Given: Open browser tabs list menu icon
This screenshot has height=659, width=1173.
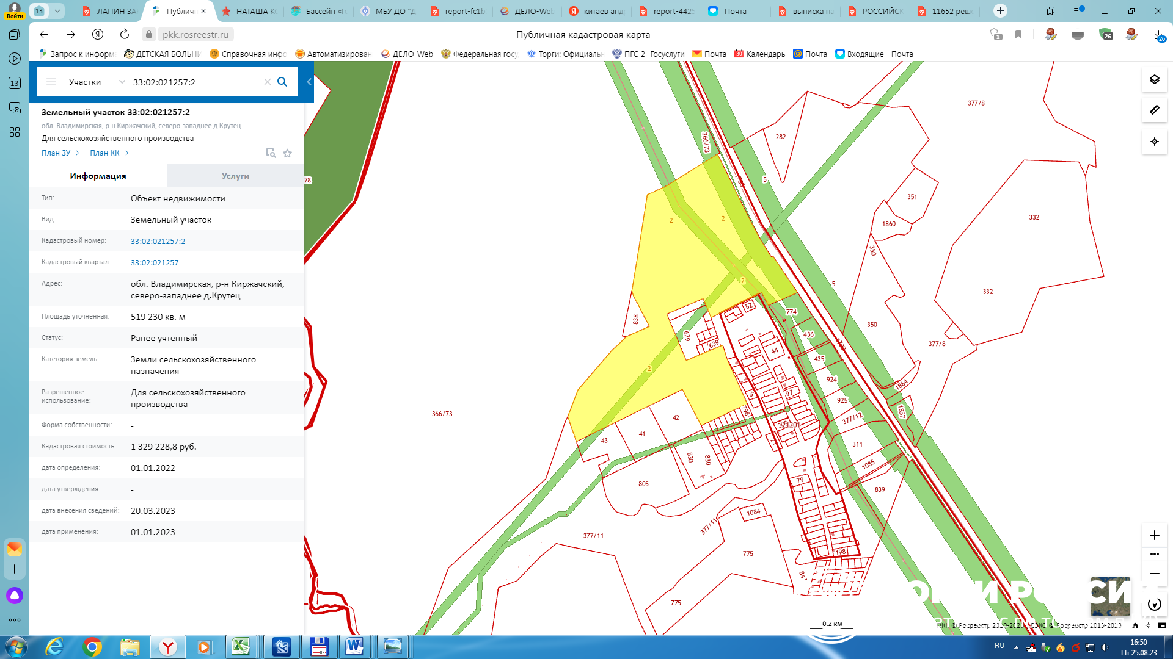Looking at the screenshot, I should [x=1078, y=11].
